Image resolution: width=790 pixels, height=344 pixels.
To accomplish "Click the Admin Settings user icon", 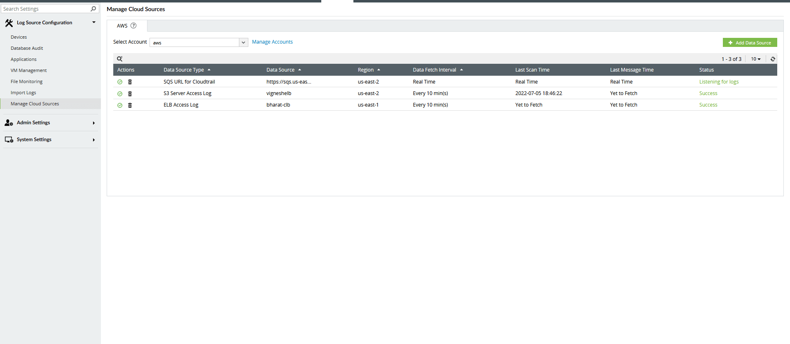I will point(9,123).
